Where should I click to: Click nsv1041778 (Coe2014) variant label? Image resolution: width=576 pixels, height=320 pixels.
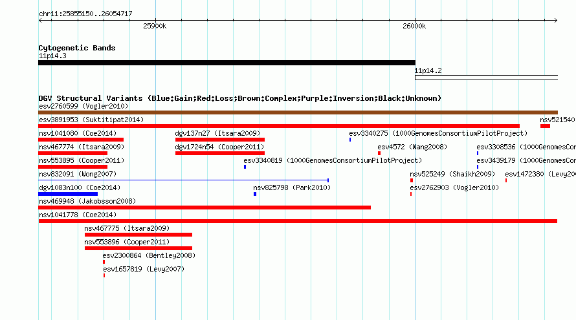(x=78, y=215)
